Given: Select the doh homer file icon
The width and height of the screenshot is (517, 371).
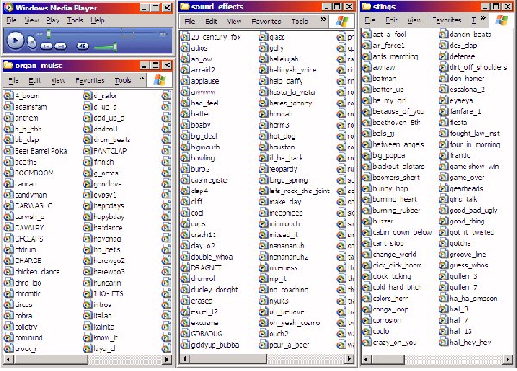Looking at the screenshot, I should coord(444,79).
